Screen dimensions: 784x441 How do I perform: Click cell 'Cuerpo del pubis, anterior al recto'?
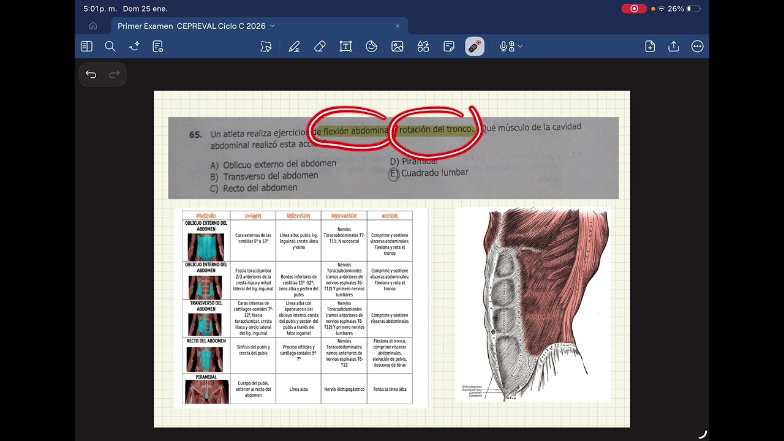tap(253, 389)
